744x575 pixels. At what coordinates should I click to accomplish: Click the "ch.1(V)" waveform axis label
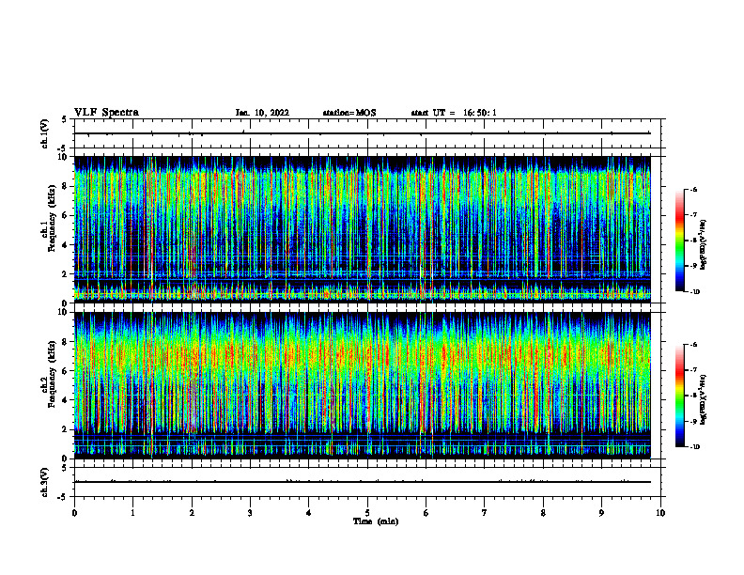coord(44,133)
